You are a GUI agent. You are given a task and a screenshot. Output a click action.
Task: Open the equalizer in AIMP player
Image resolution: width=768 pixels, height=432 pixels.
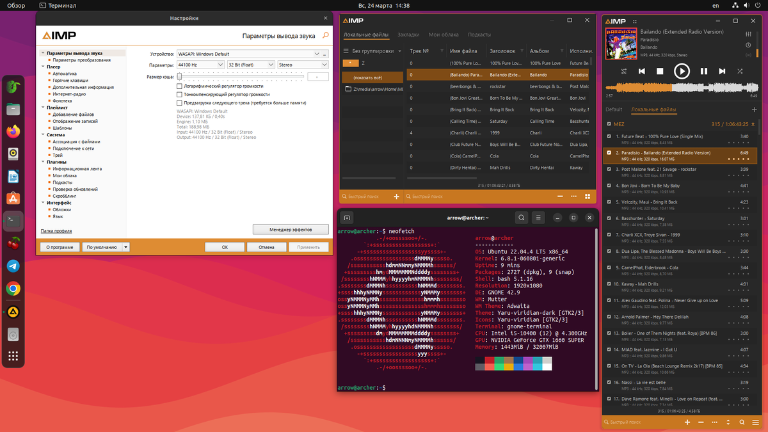748,33
